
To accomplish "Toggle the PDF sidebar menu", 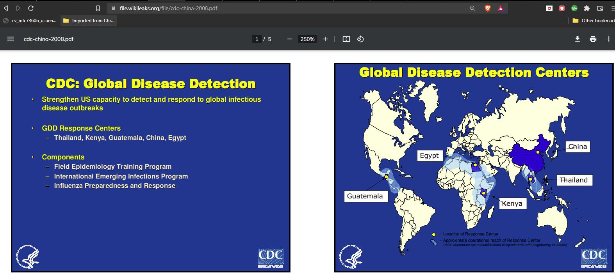I will (x=11, y=39).
